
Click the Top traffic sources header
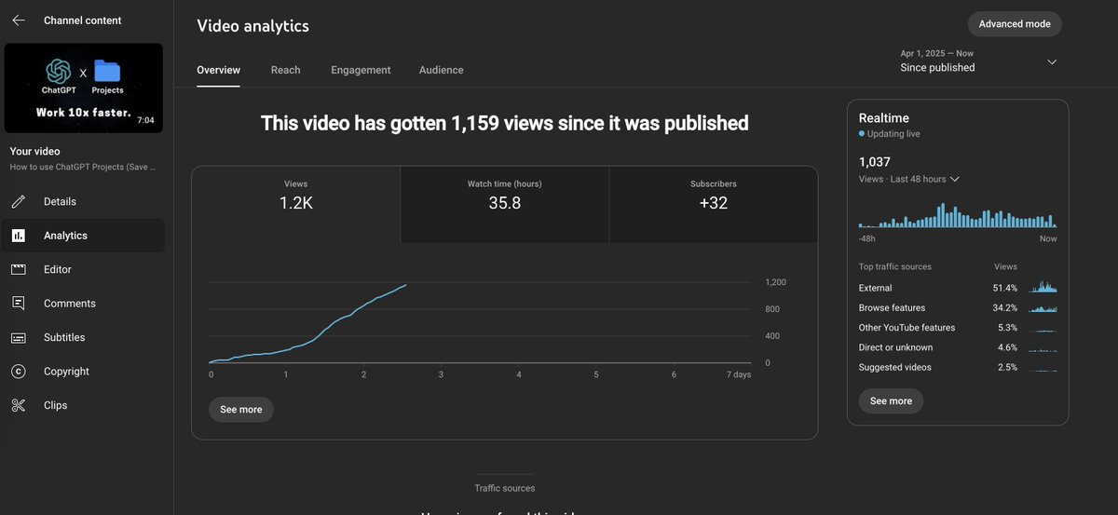(x=895, y=267)
